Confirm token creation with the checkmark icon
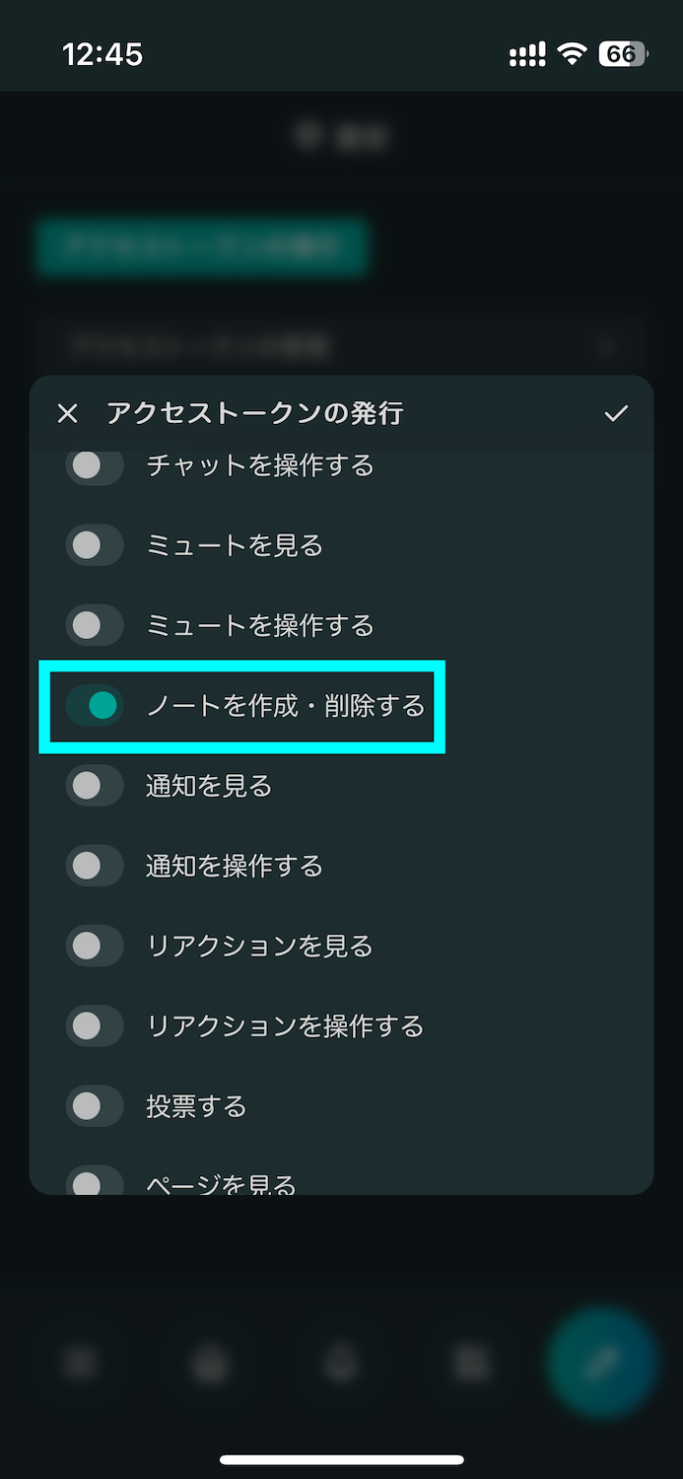Image resolution: width=683 pixels, height=1479 pixels. click(x=616, y=413)
